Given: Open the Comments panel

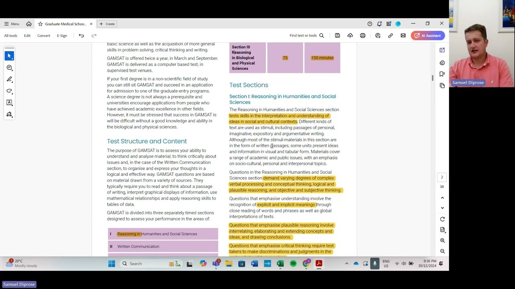Looking at the screenshot, I should pos(442,63).
